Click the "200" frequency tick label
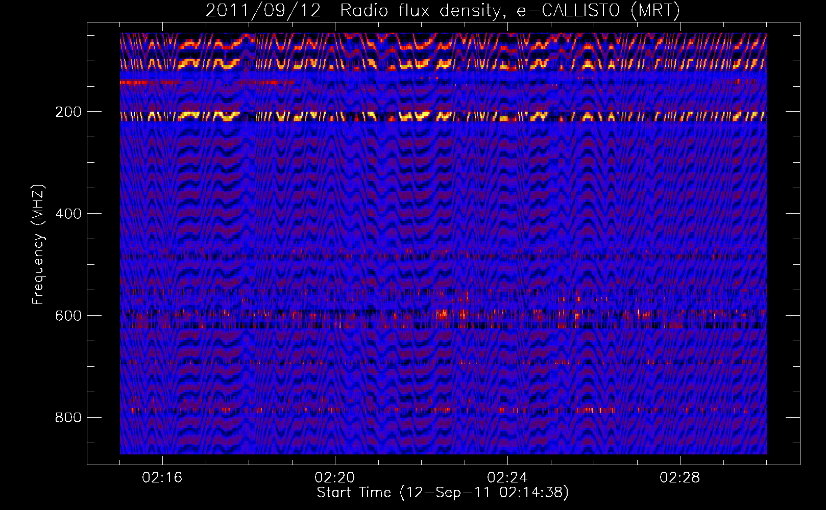The width and height of the screenshot is (826, 510). pyautogui.click(x=68, y=112)
